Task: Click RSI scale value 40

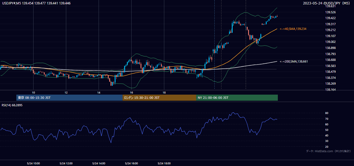Action: [327, 135]
